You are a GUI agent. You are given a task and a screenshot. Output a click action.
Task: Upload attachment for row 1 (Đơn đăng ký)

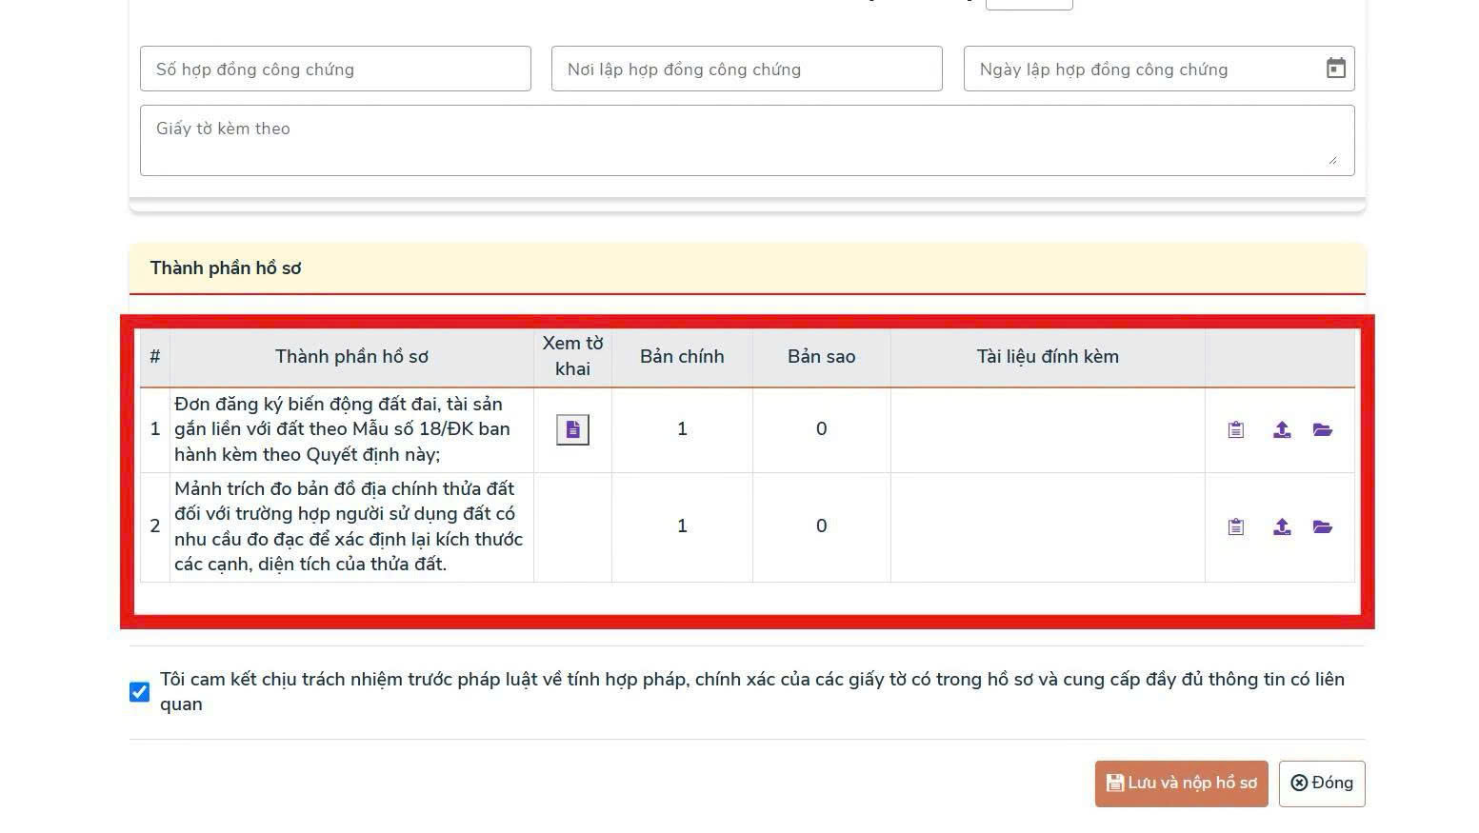coord(1282,430)
